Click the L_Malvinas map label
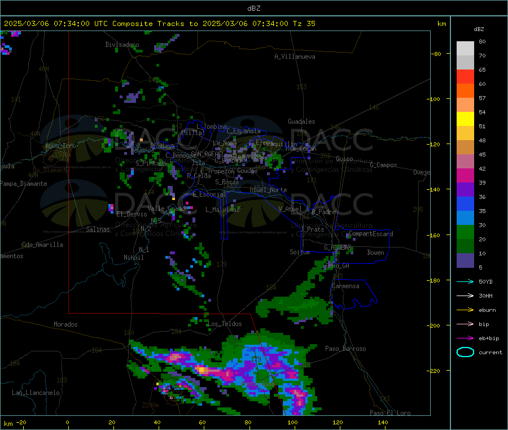This screenshot has width=508, height=430. [222, 210]
